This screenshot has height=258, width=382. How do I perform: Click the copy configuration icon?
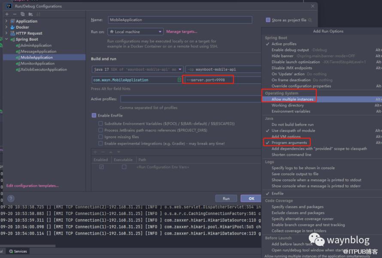pyautogui.click(x=22, y=14)
